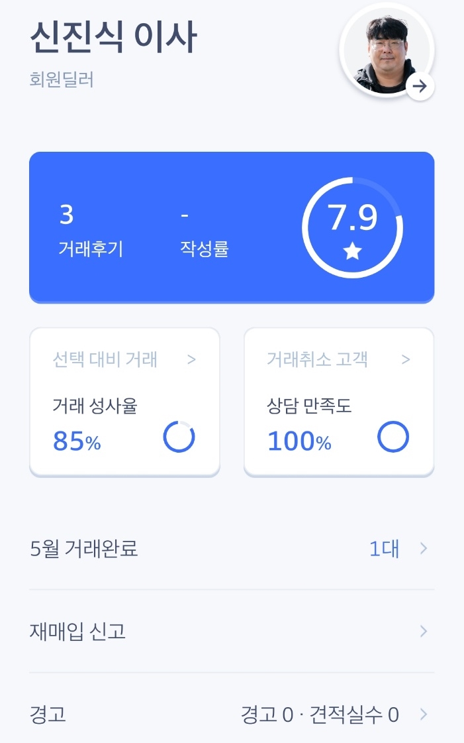Expand 거래취소 고객 chevron
This screenshot has height=743, width=464.
point(406,360)
